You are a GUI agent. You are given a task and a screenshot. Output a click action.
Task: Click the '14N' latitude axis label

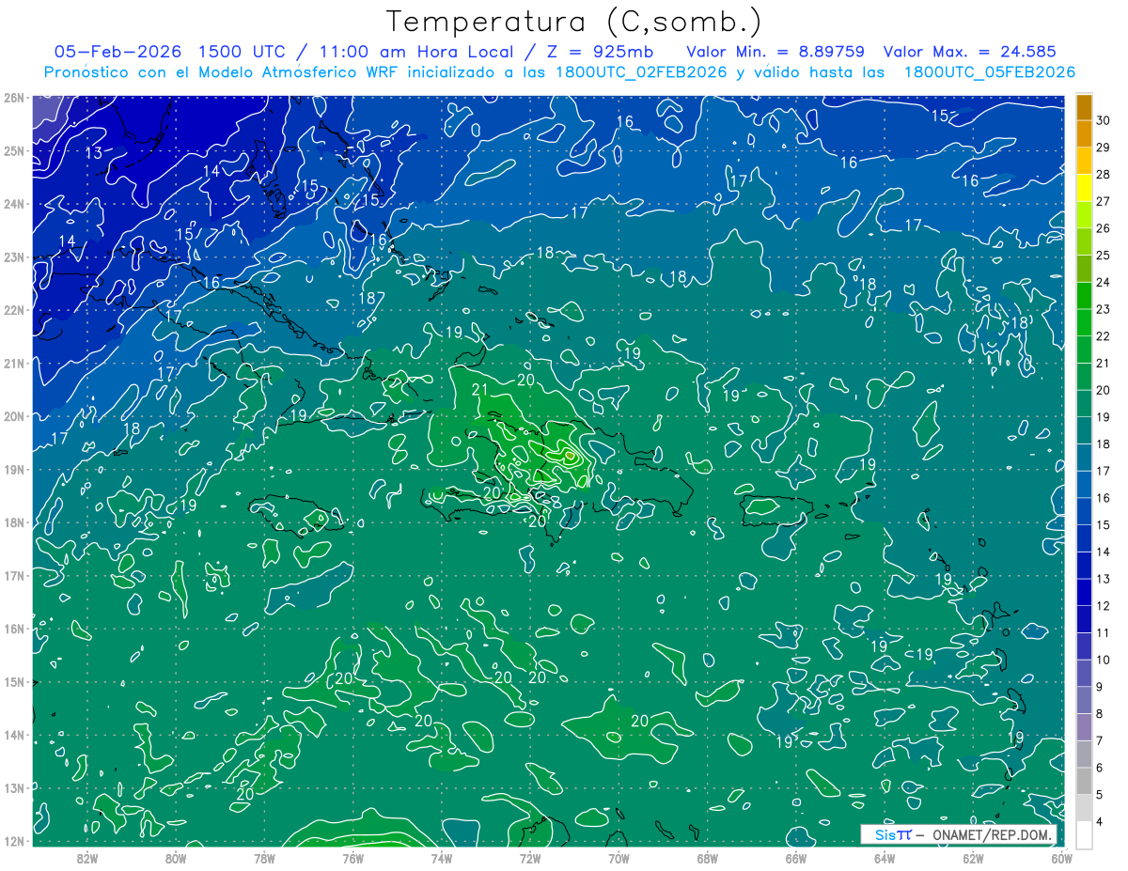click(14, 735)
